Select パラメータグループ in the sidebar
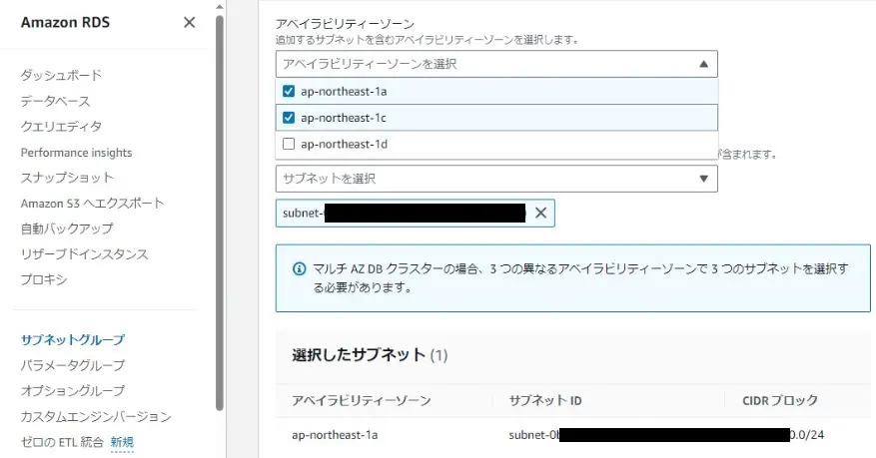The height and width of the screenshot is (458, 876). click(73, 365)
